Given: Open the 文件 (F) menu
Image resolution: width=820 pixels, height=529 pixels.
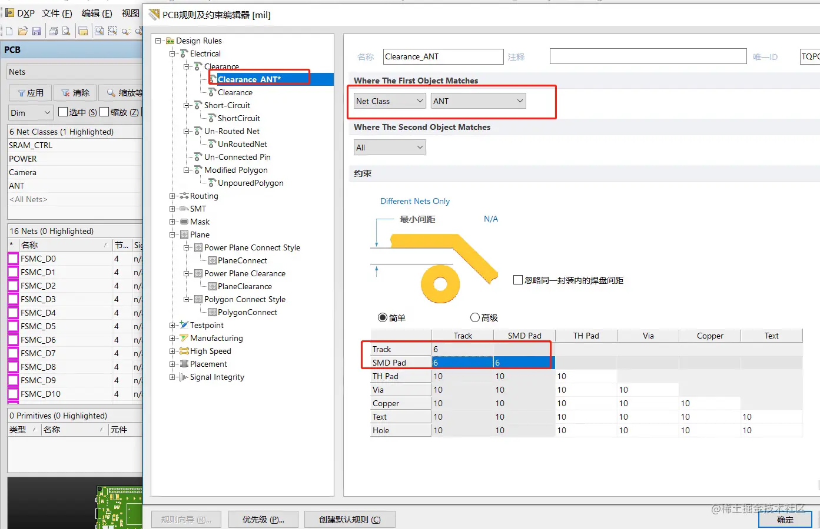Looking at the screenshot, I should pyautogui.click(x=57, y=13).
